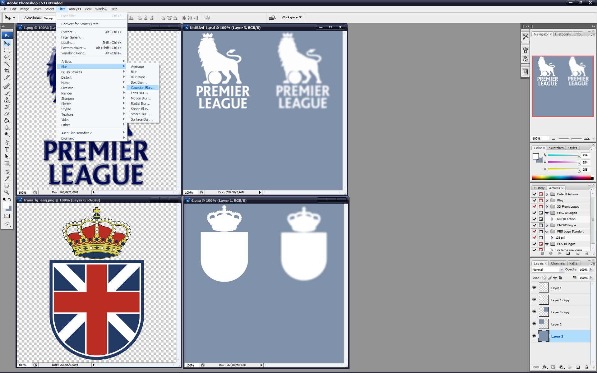Screen dimensions: 597x373
Task: Select the Paint Bucket tool
Action: [7, 120]
